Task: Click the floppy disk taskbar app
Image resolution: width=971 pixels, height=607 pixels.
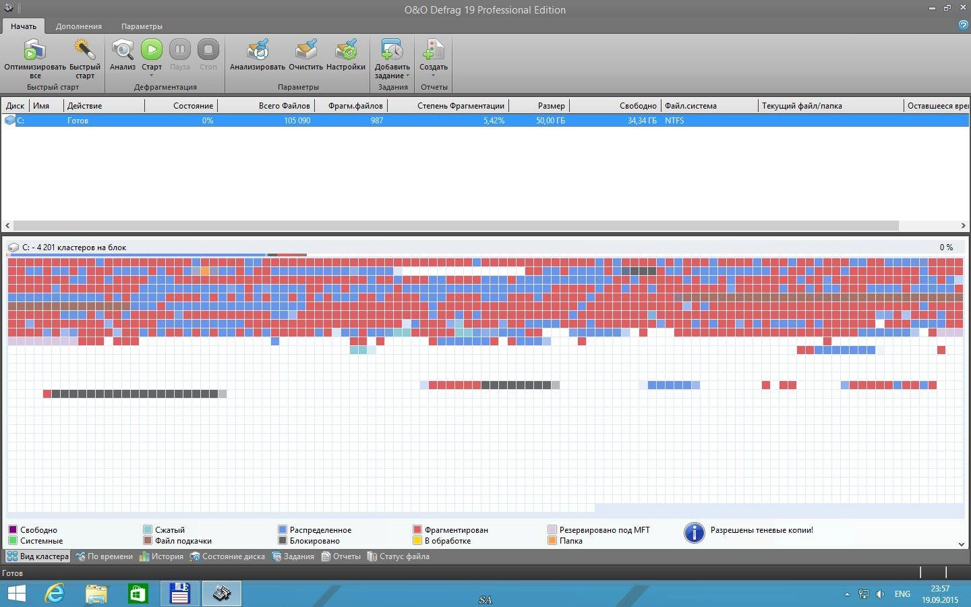Action: pos(179,594)
